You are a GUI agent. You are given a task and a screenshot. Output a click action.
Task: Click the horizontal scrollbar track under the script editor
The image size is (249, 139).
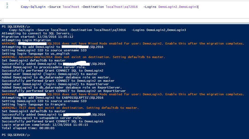[x=124, y=20]
